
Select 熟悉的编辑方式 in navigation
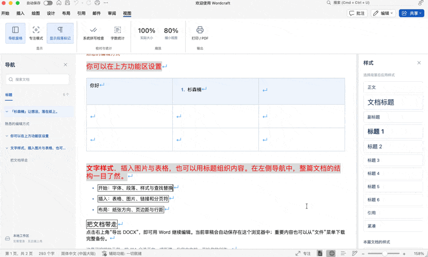click(x=17, y=124)
